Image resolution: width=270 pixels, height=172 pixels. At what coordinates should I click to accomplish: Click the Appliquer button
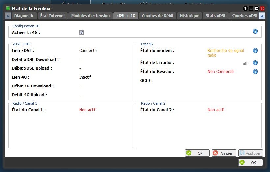point(251,153)
